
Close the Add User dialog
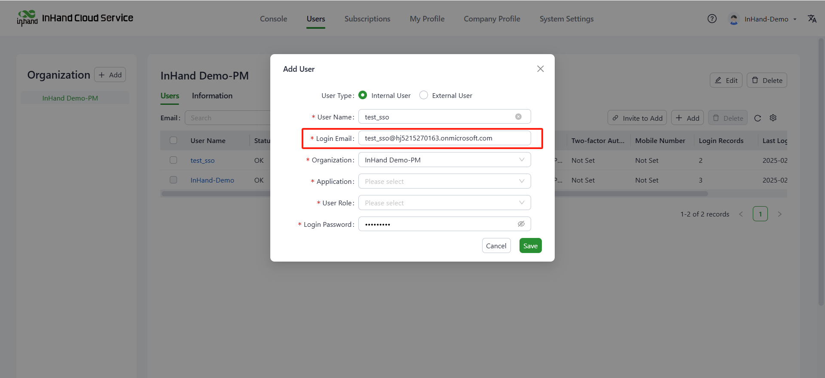pyautogui.click(x=540, y=69)
